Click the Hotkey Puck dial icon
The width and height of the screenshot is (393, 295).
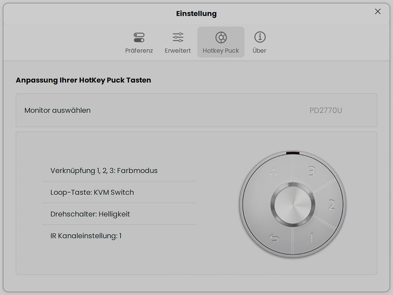(221, 37)
